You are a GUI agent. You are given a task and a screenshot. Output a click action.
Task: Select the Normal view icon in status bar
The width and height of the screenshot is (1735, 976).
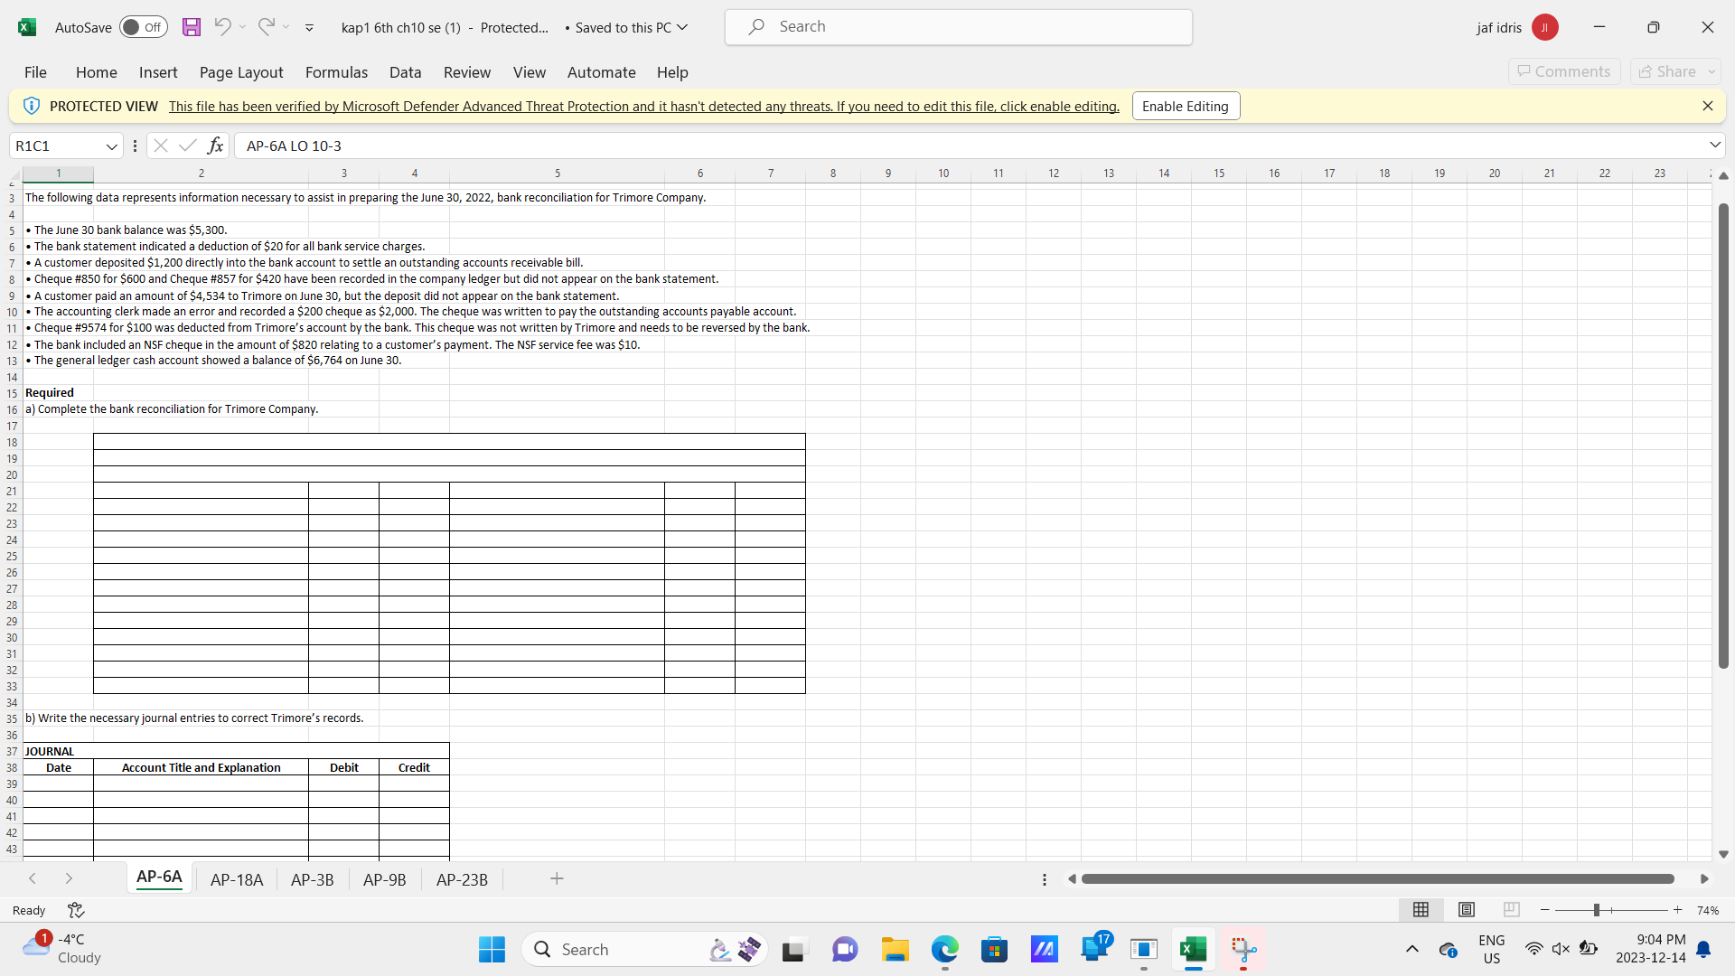click(x=1421, y=910)
